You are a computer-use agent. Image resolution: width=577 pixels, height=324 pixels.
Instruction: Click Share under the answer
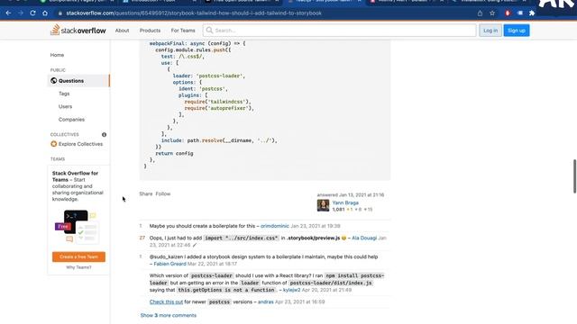[146, 194]
